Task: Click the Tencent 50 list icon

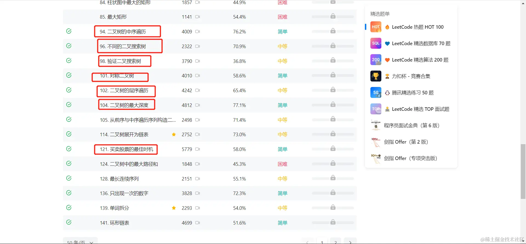Action: 376,92
